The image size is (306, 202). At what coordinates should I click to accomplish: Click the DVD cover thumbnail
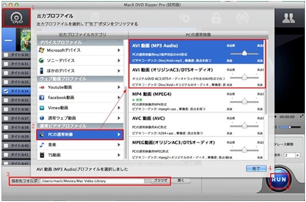(x=26, y=40)
